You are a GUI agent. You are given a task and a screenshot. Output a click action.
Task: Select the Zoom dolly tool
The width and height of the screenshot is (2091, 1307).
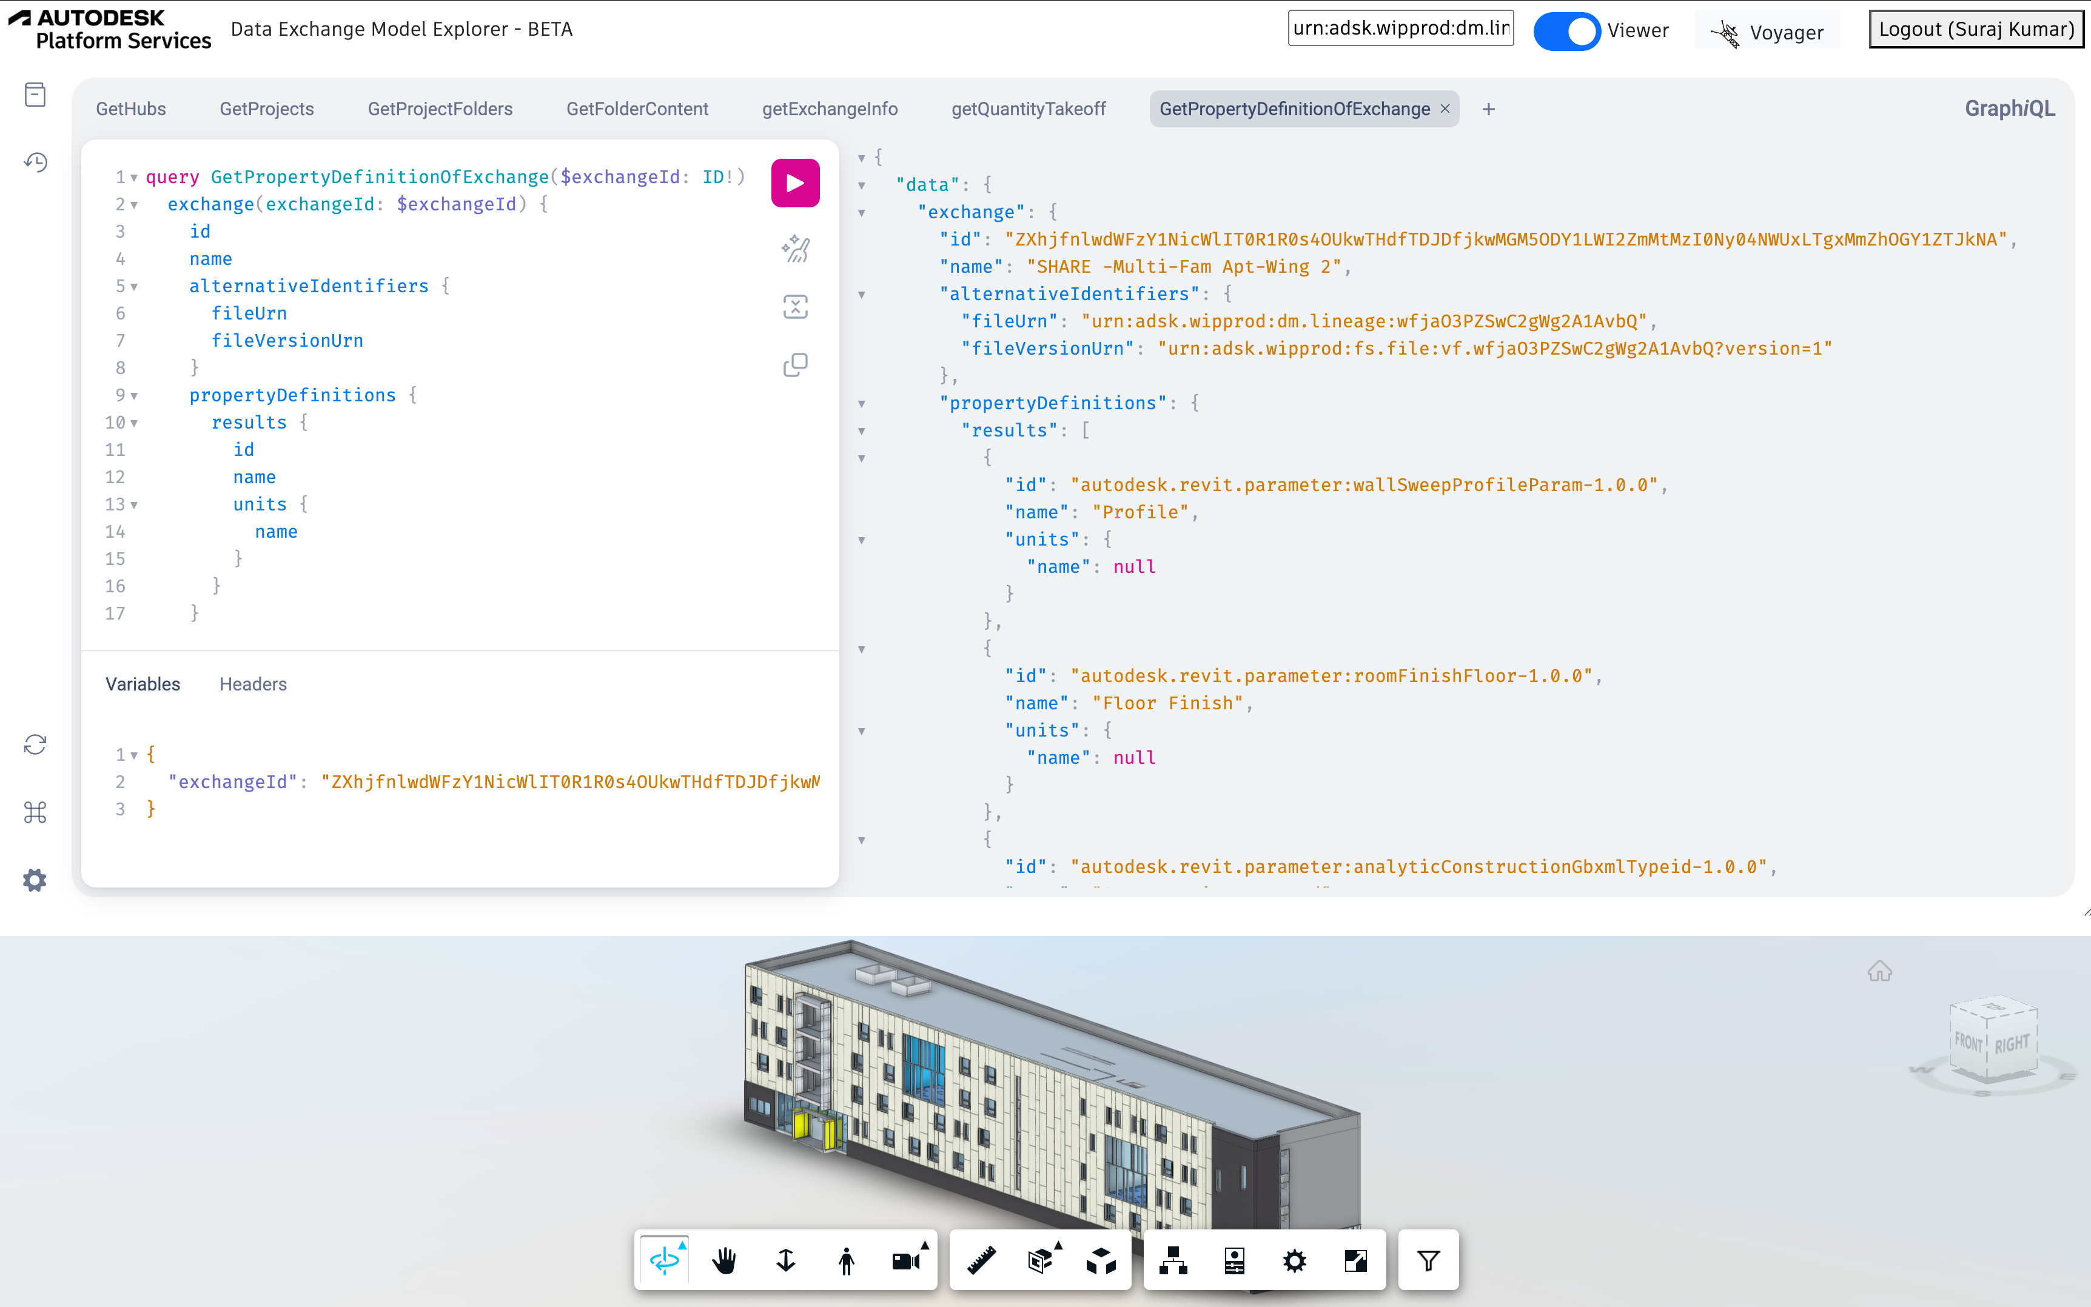tap(785, 1260)
